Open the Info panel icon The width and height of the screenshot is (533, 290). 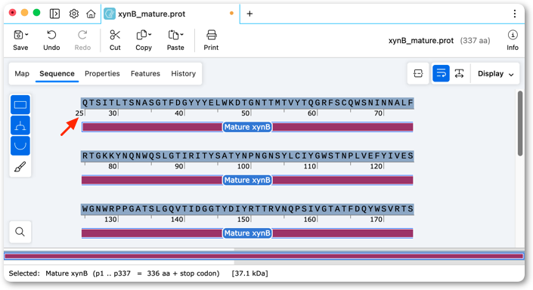[513, 35]
